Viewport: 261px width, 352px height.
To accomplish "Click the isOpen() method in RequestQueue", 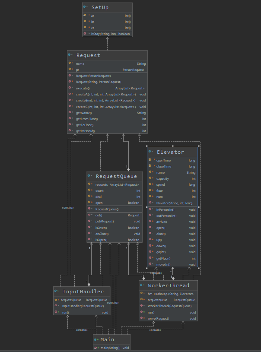I will pyautogui.click(x=115, y=240).
